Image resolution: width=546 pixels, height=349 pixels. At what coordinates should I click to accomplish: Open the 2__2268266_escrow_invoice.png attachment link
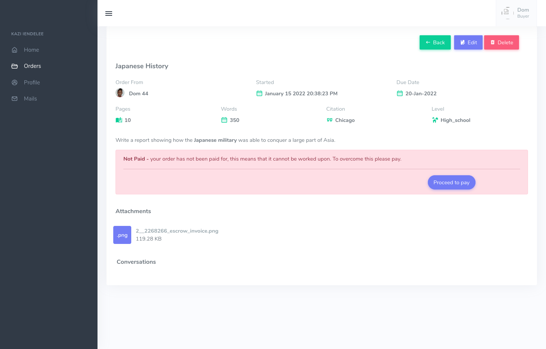tap(177, 231)
